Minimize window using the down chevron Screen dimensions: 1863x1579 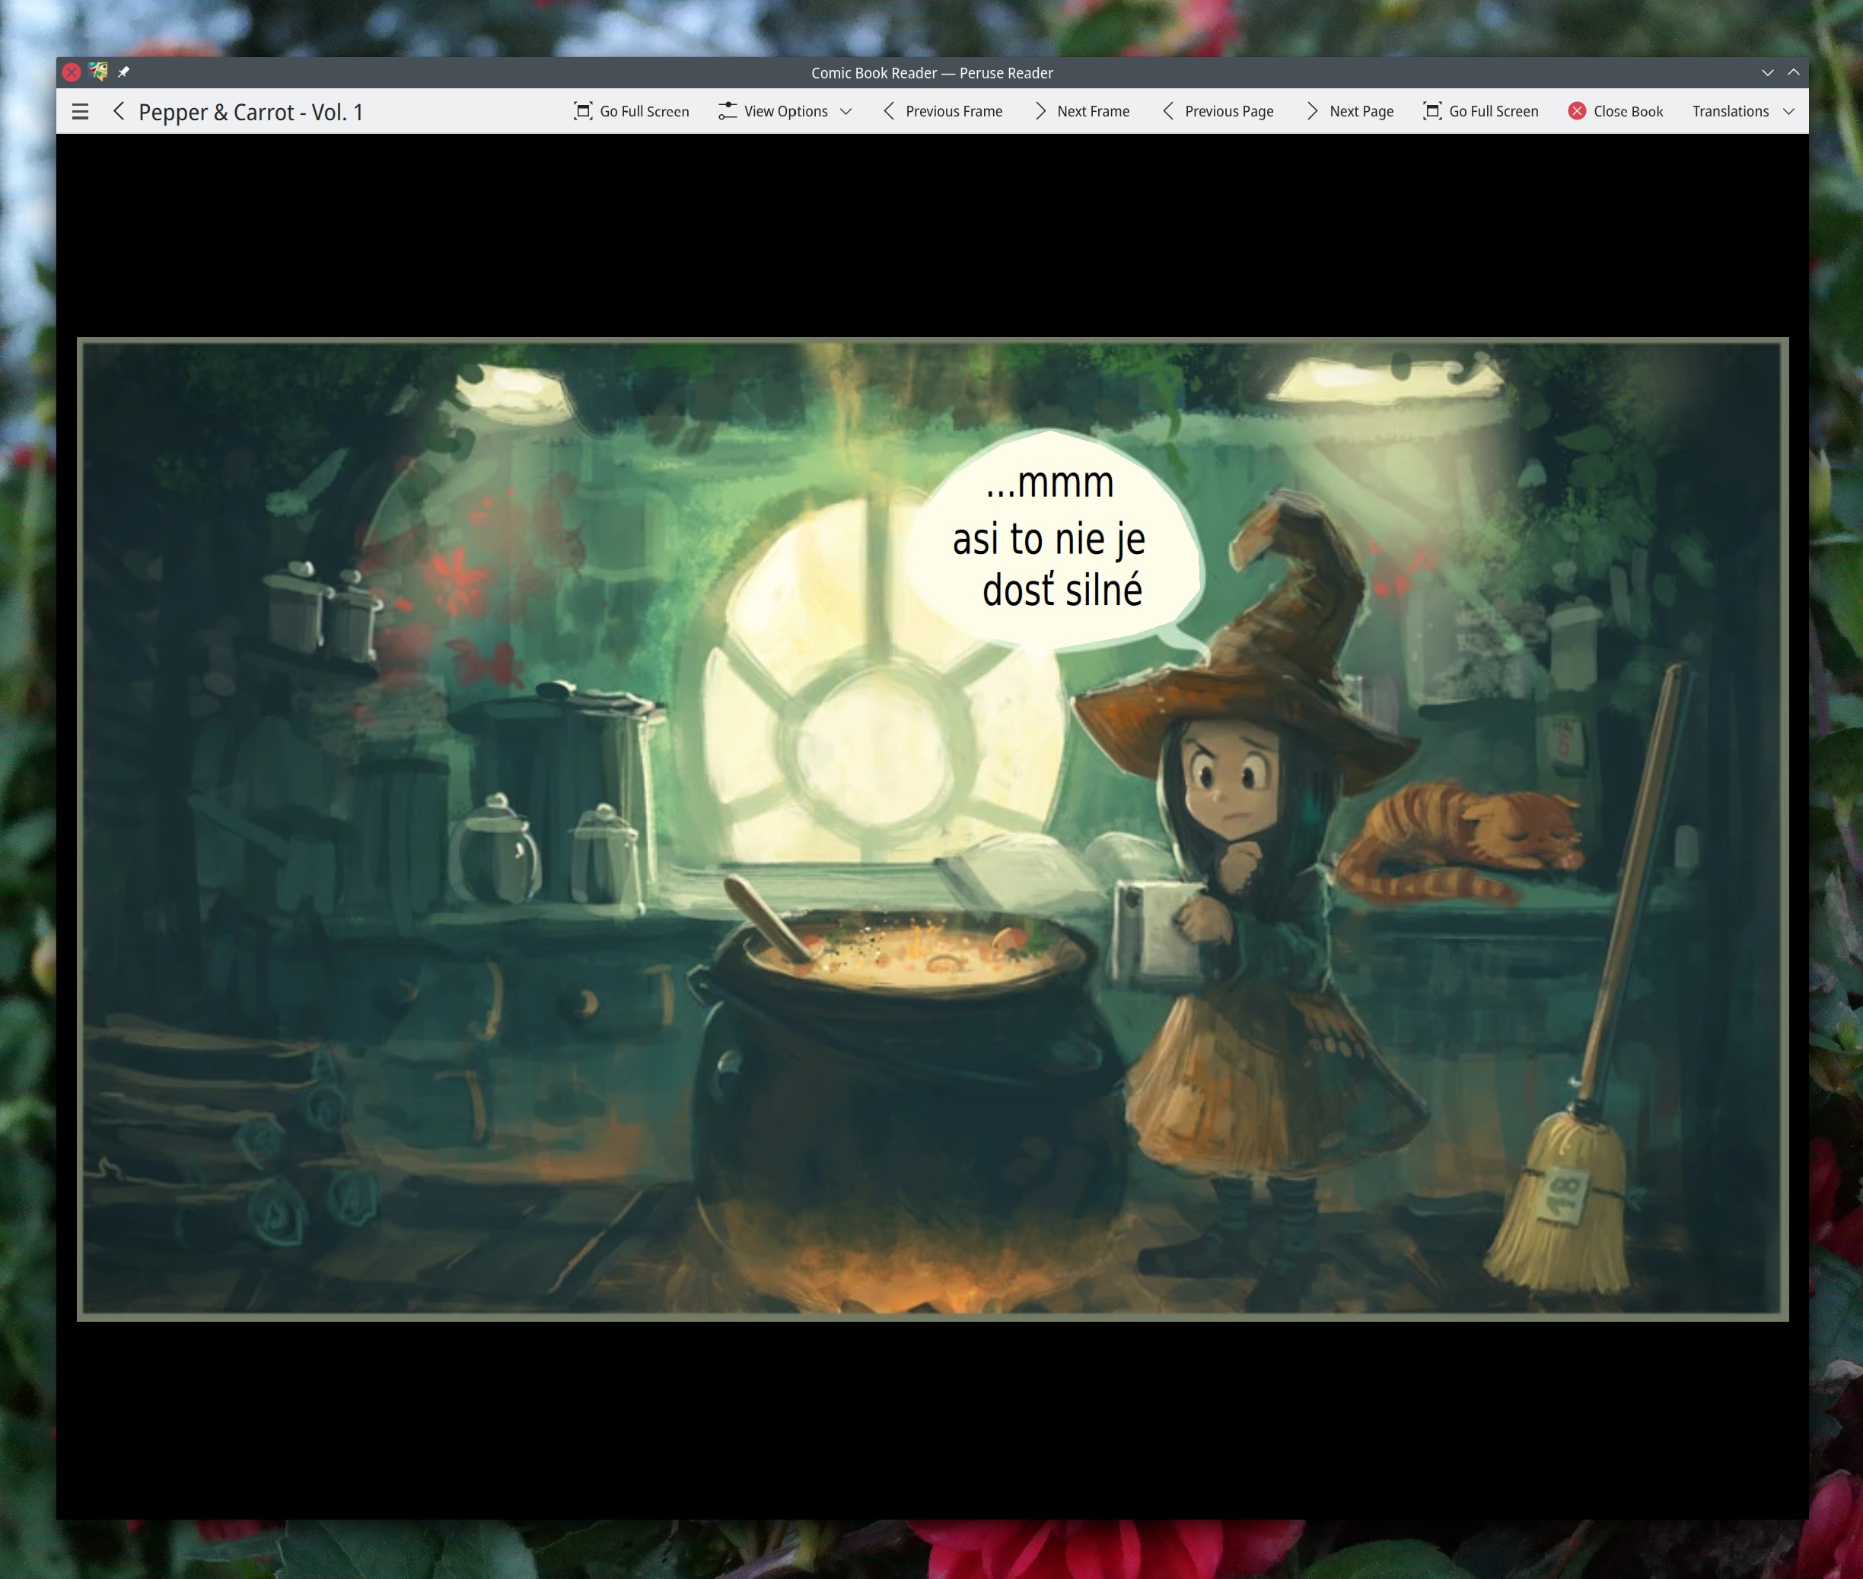pyautogui.click(x=1767, y=72)
